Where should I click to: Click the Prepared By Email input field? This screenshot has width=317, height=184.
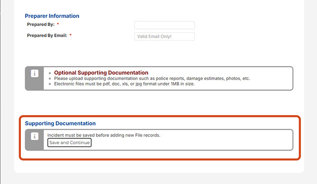pyautogui.click(x=164, y=37)
